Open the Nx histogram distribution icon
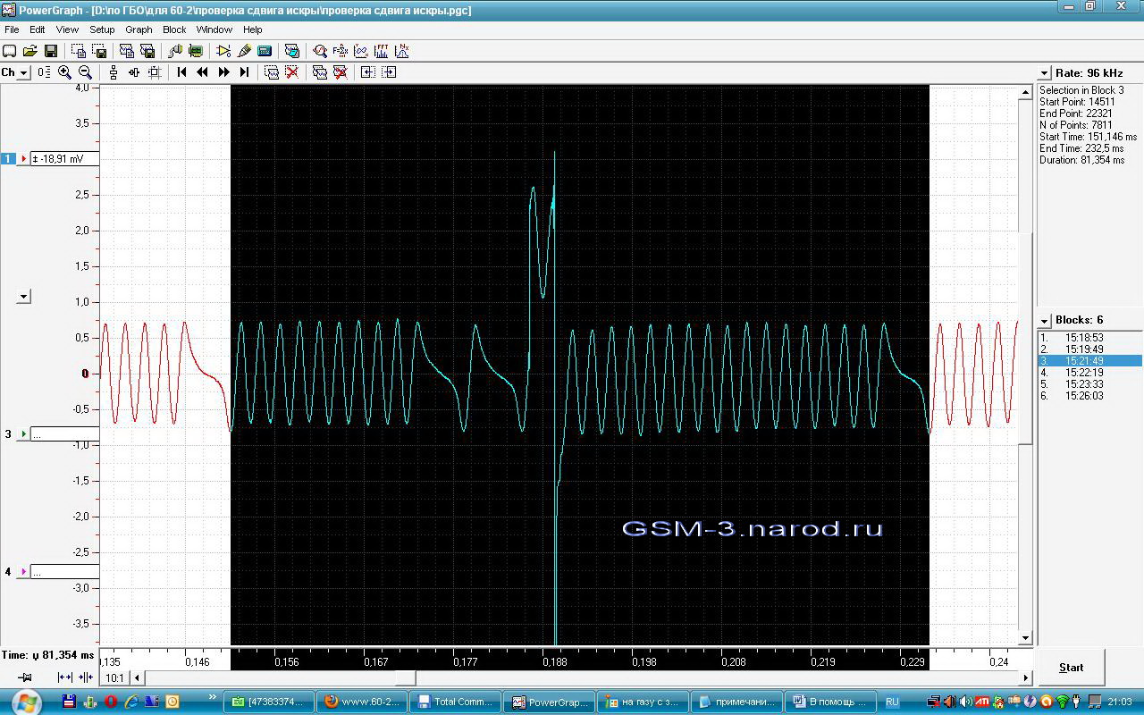1144x715 pixels. 402,51
